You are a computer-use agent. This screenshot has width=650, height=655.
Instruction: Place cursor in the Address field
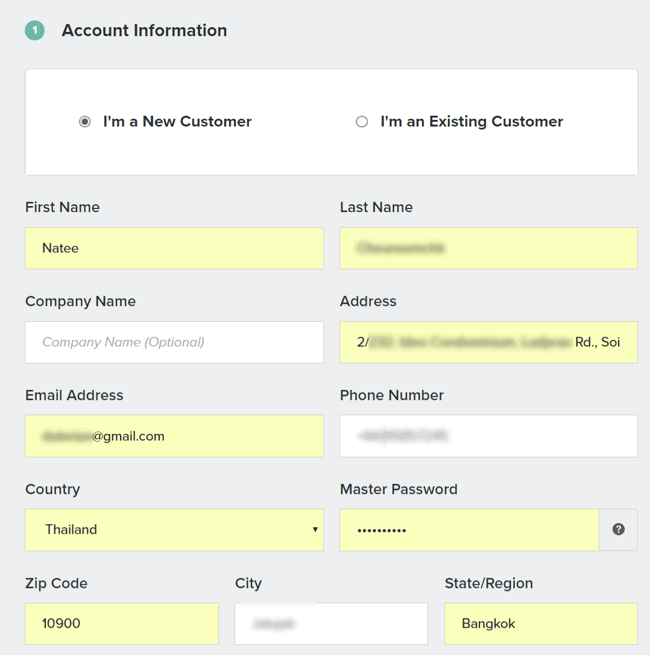tap(488, 342)
